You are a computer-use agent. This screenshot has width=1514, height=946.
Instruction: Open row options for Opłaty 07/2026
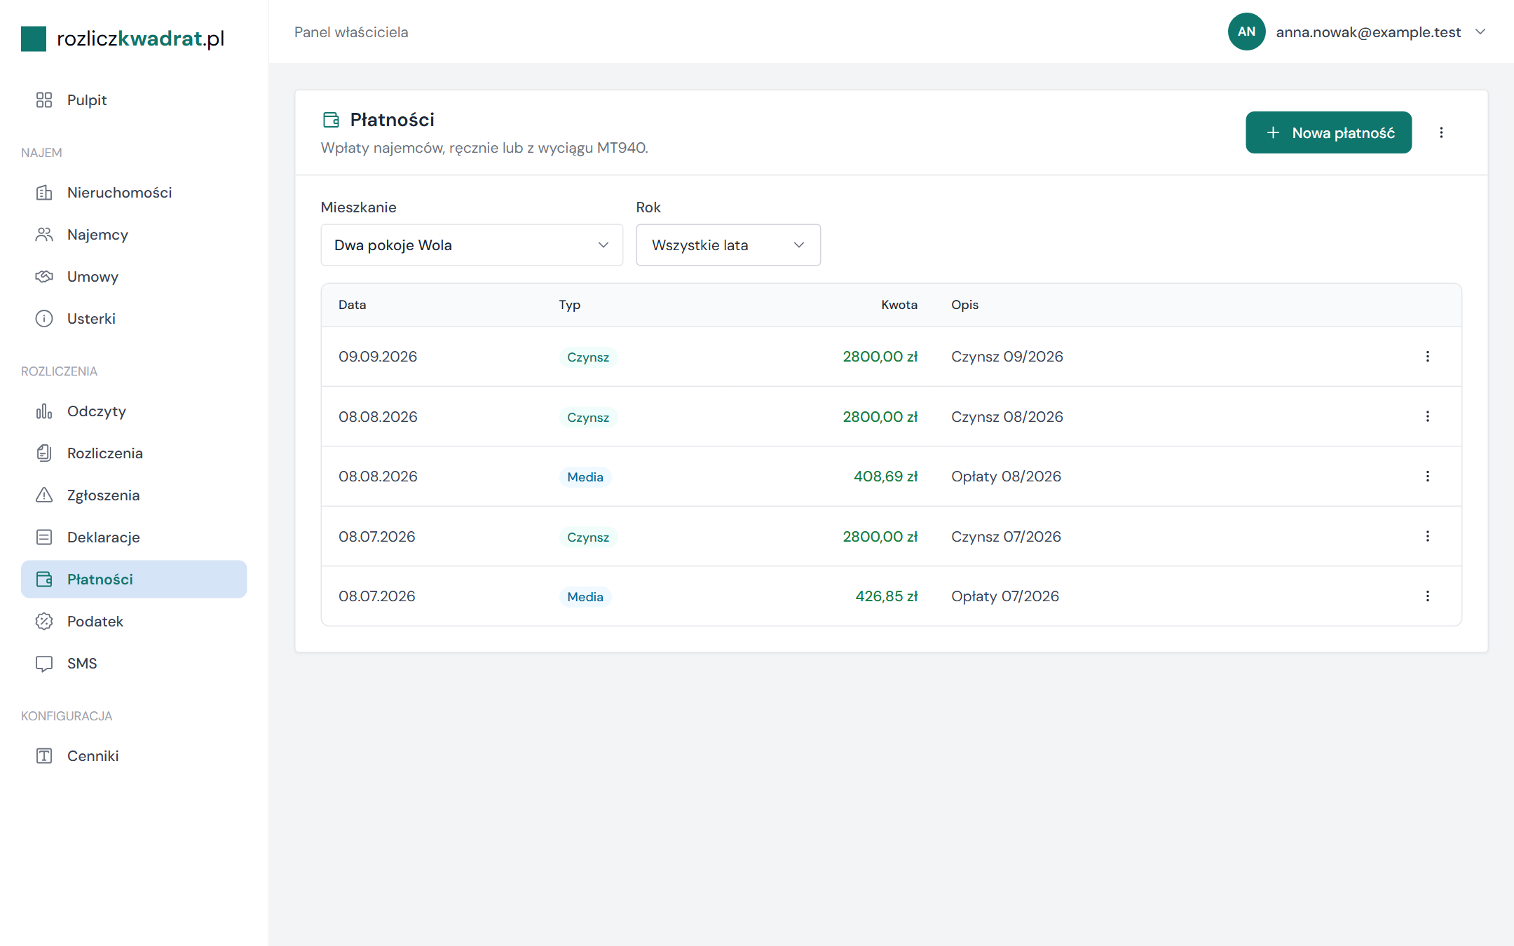(x=1428, y=596)
